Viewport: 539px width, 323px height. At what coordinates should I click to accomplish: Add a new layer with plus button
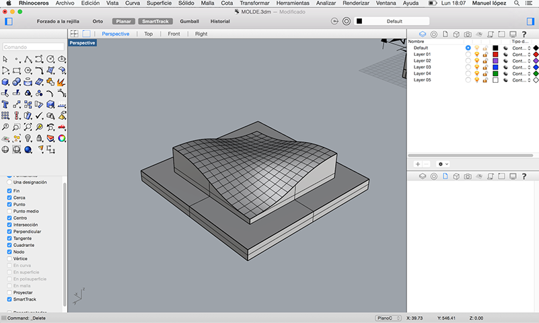pos(418,164)
